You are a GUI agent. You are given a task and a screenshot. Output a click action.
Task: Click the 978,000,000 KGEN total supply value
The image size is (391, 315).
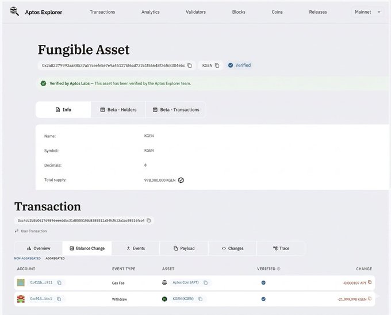click(160, 180)
